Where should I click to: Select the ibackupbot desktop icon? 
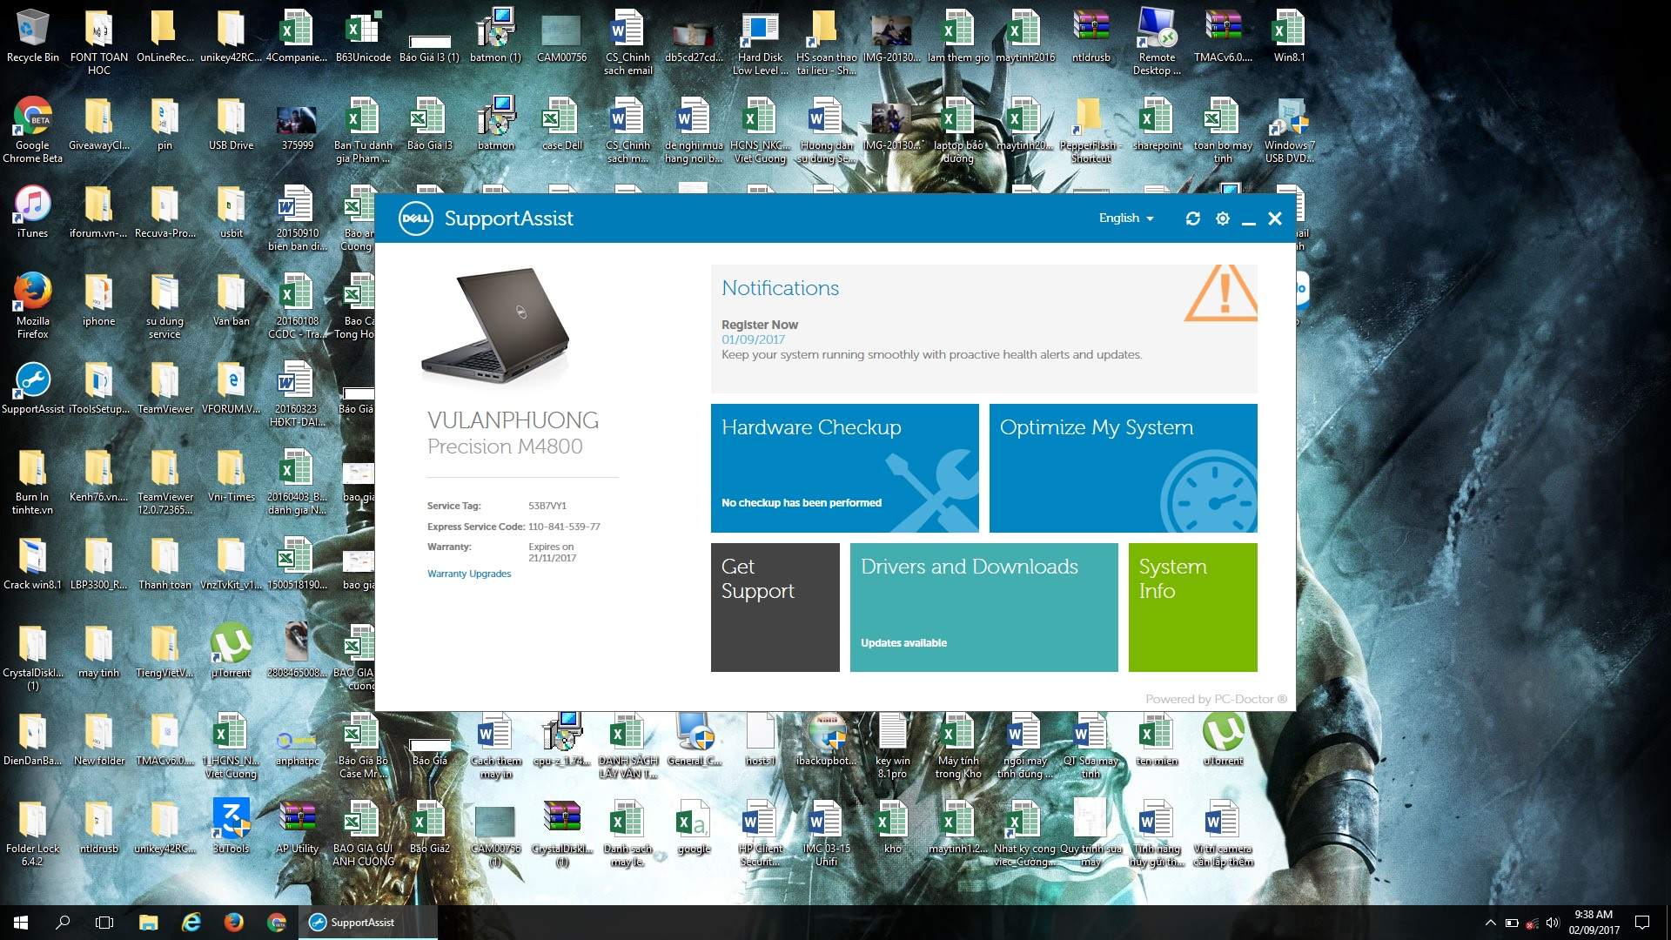coord(826,740)
